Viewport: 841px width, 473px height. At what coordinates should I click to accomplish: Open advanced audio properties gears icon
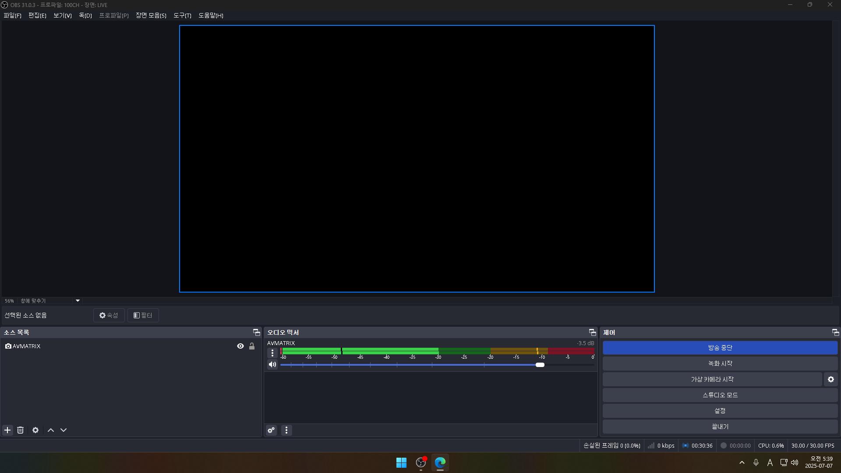[271, 430]
